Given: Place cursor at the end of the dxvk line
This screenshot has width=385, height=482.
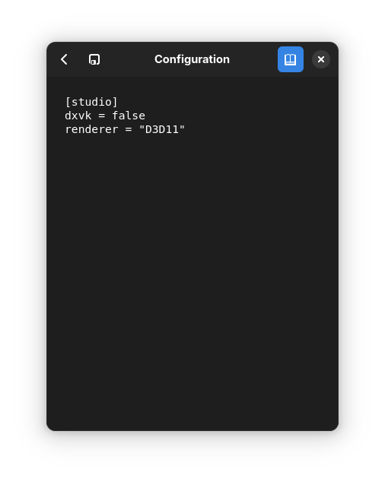Looking at the screenshot, I should tap(145, 116).
